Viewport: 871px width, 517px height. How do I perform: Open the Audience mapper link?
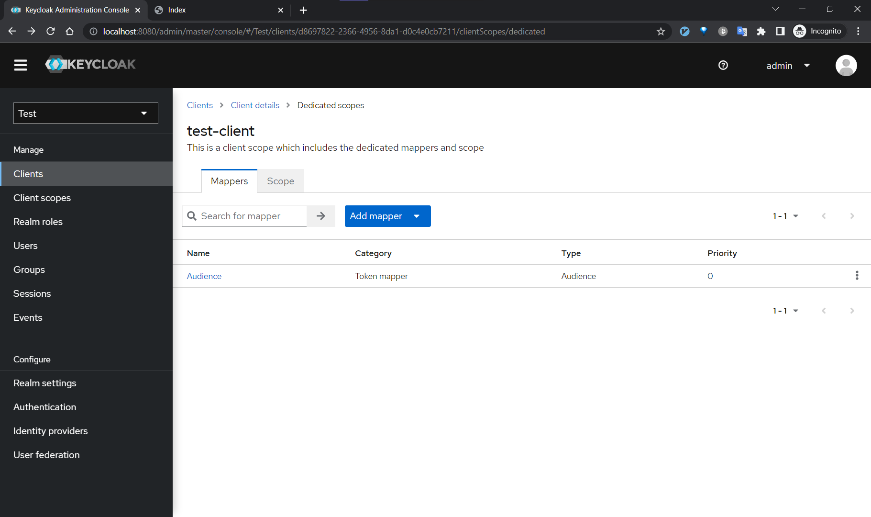point(204,276)
